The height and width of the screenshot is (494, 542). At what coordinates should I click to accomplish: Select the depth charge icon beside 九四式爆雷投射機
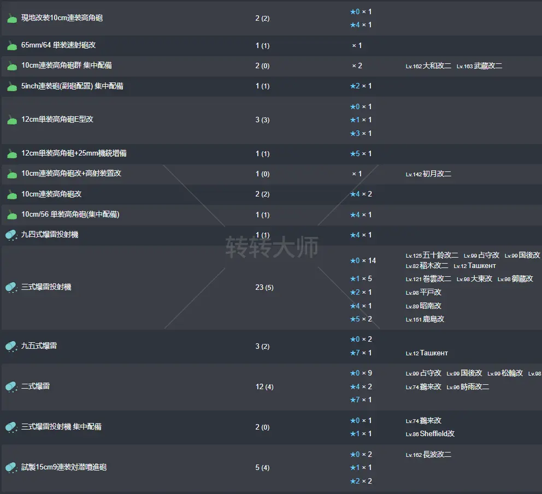(x=11, y=235)
